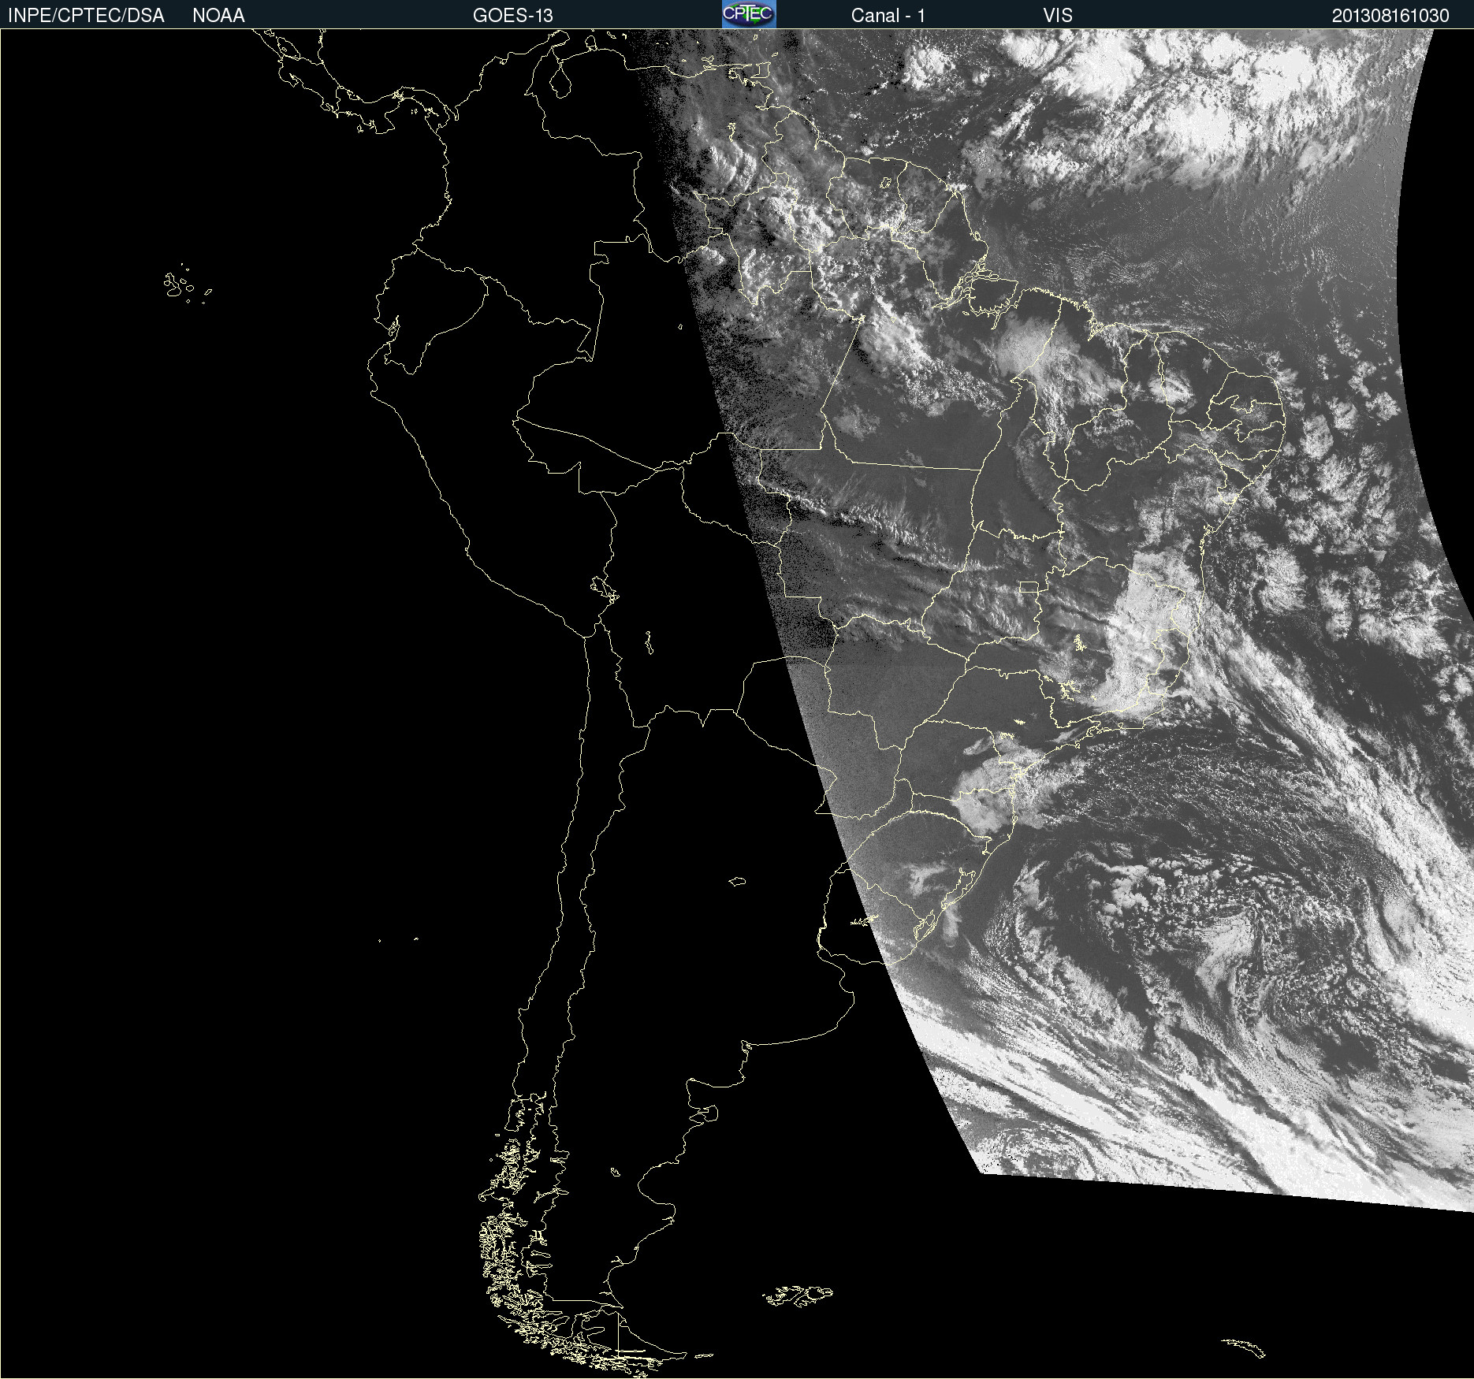This screenshot has width=1474, height=1379.
Task: Click the GOES-13 satellite label
Action: pos(512,16)
